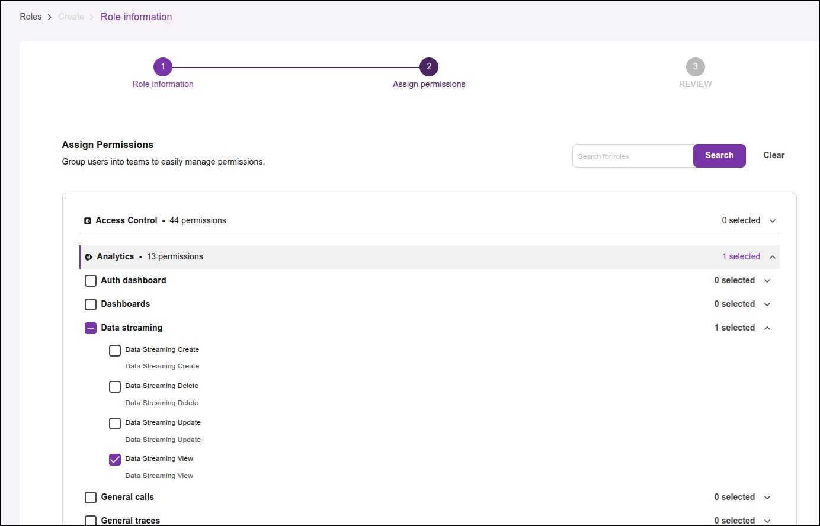The width and height of the screenshot is (820, 526).
Task: Click the Access Control category icon
Action: [87, 220]
